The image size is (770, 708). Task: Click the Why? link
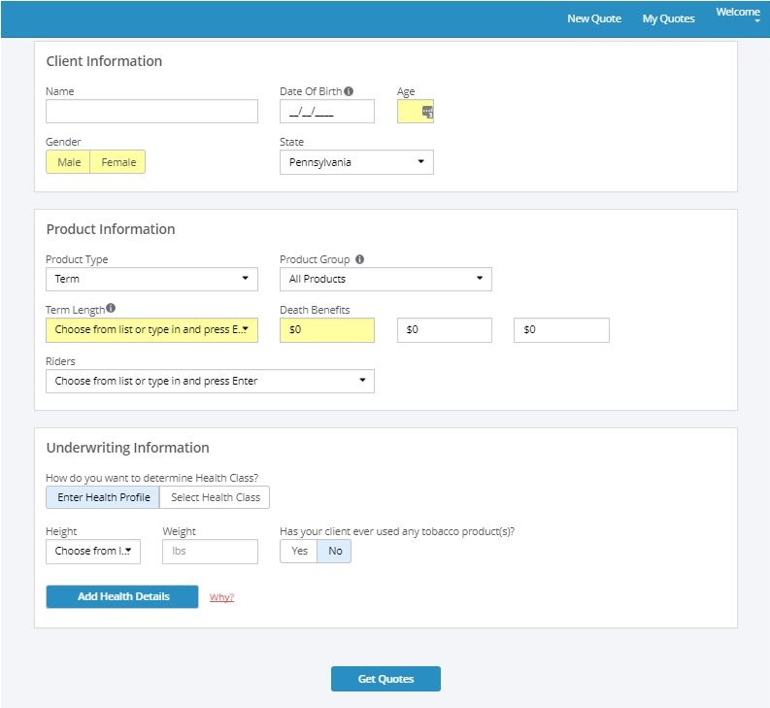(x=221, y=597)
